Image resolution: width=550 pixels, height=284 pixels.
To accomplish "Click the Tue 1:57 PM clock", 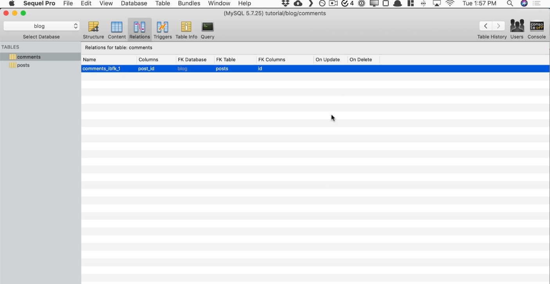I will click(x=479, y=4).
